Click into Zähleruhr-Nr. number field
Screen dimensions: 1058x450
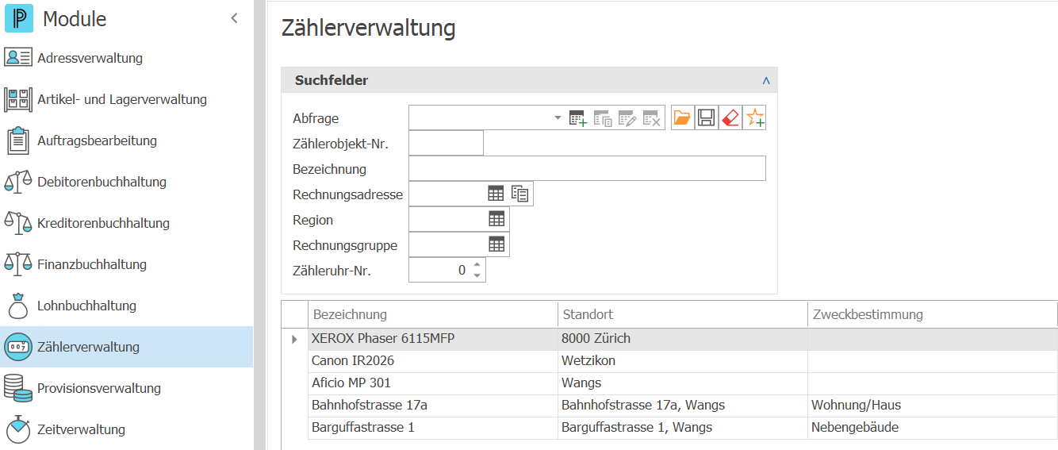click(x=439, y=270)
